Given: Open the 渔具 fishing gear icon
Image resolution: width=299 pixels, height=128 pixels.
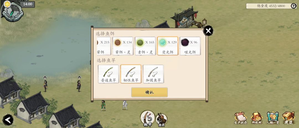Looking at the screenshot, I should coord(161,120).
